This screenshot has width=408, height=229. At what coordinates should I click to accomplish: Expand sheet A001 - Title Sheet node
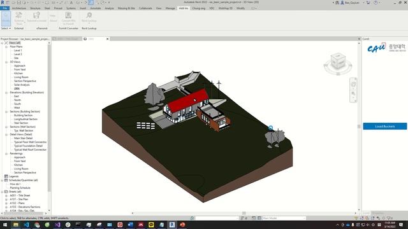pos(6,195)
